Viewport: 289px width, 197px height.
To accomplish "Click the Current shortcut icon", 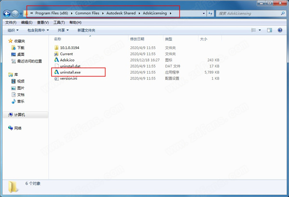I will [56, 54].
